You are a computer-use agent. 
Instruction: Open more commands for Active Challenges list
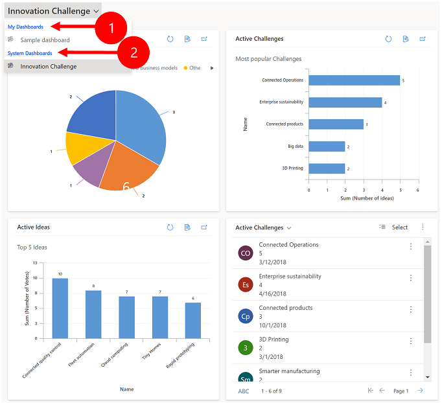point(423,227)
